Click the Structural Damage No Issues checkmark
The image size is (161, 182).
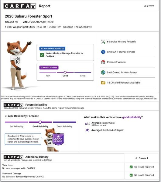coord(131,175)
